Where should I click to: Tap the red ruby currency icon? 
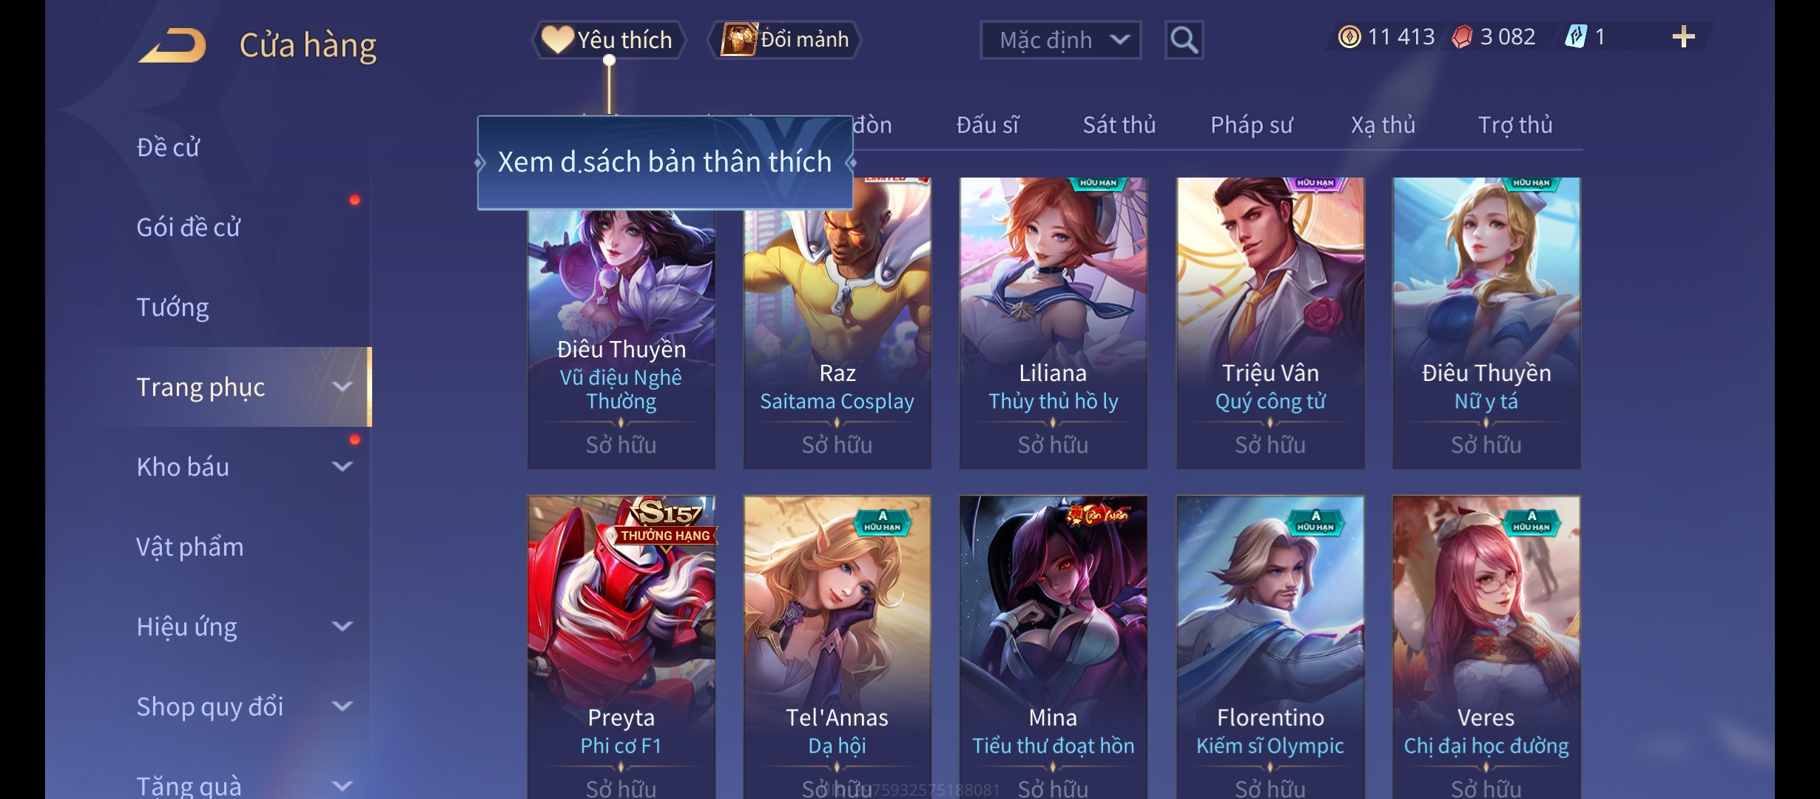point(1462,37)
